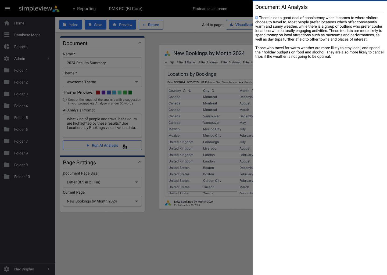Open the Reporting menu
The width and height of the screenshot is (387, 275).
coord(84,8)
